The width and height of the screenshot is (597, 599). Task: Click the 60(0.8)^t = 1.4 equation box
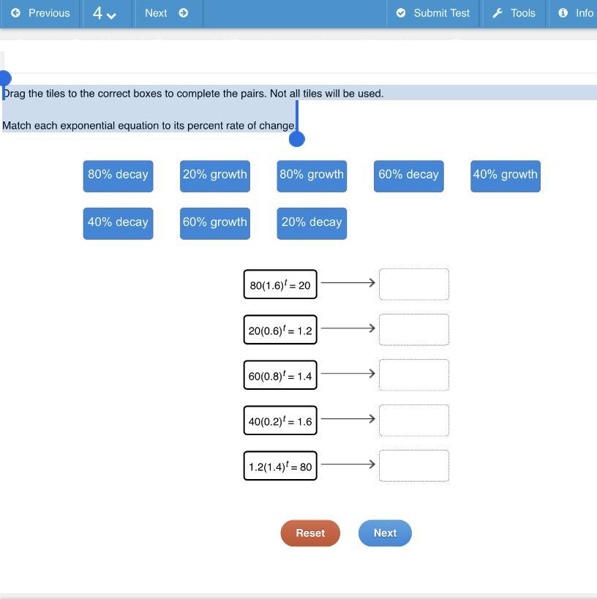(x=280, y=375)
